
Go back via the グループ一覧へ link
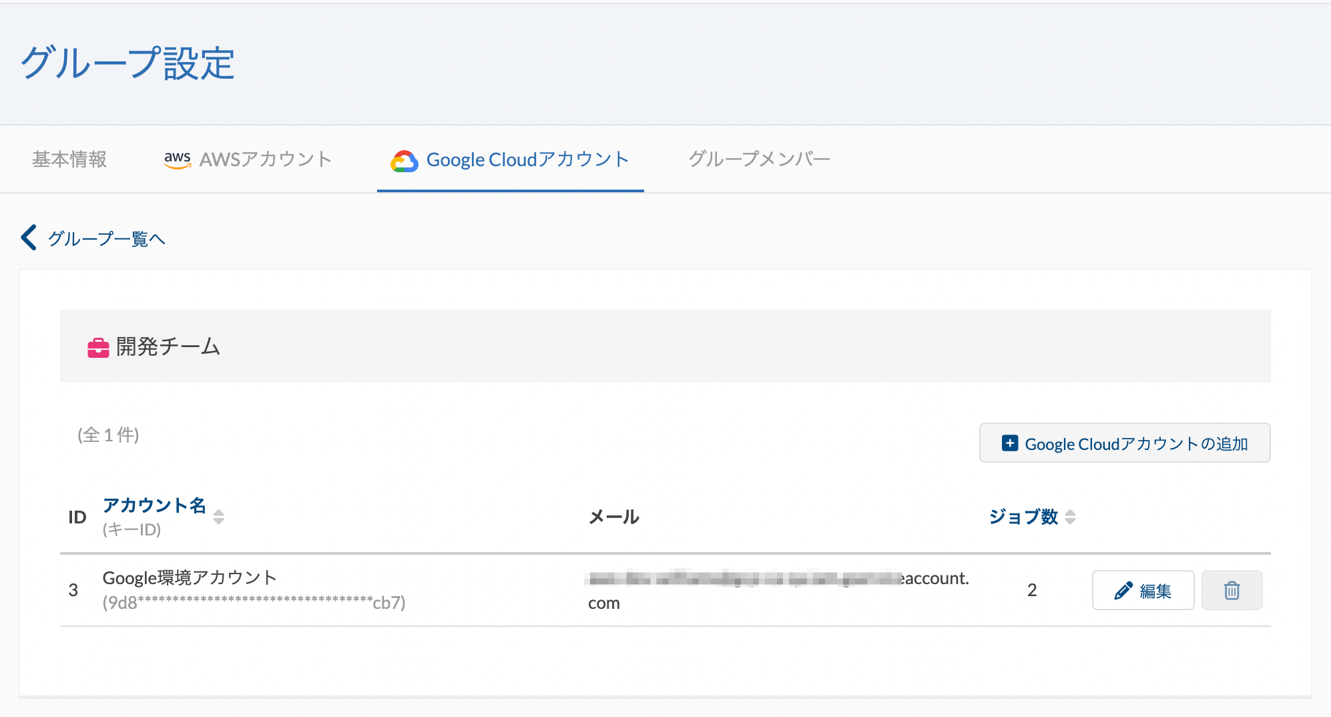point(106,239)
